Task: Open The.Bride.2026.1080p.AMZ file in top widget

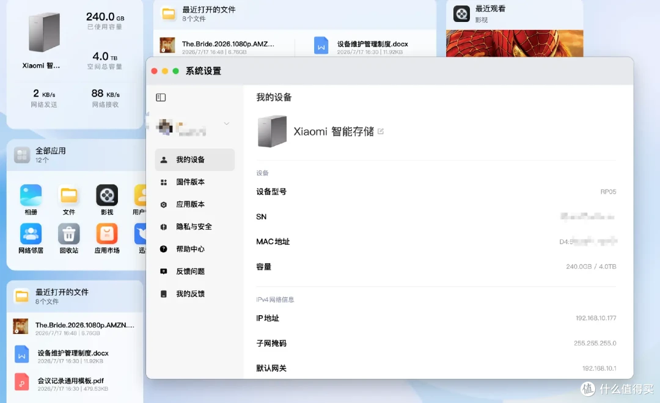Action: pyautogui.click(x=228, y=44)
